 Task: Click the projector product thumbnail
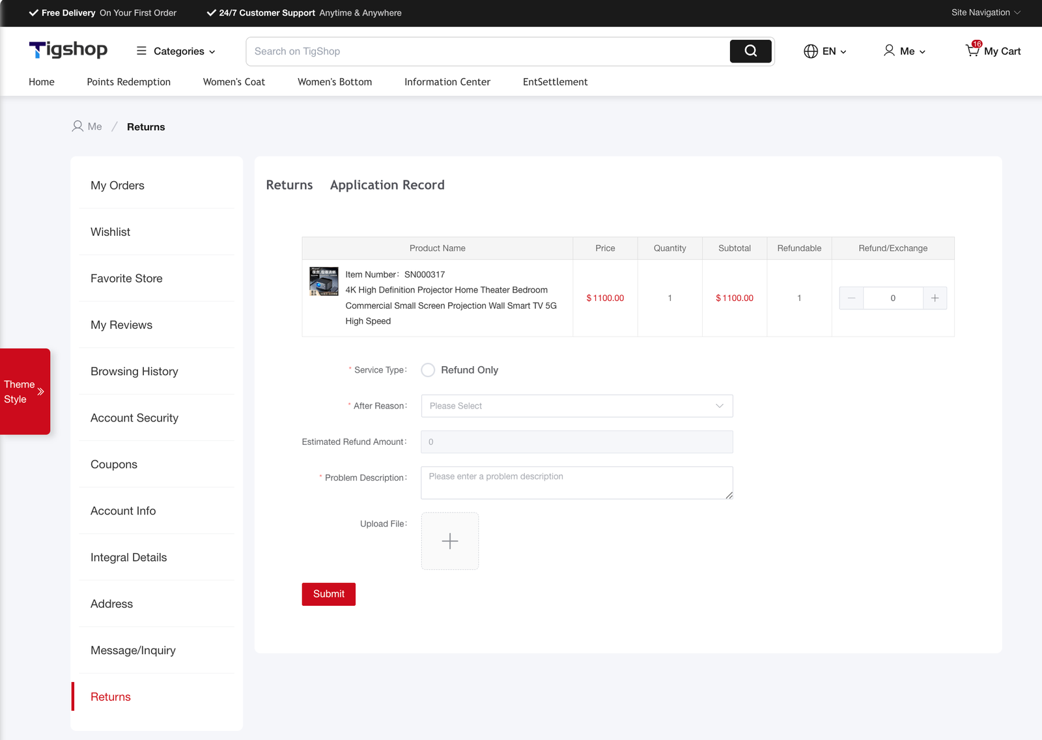[324, 281]
